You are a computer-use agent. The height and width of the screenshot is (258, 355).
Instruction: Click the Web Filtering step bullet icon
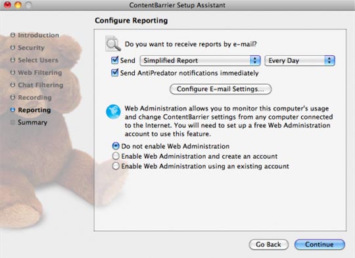pos(13,72)
